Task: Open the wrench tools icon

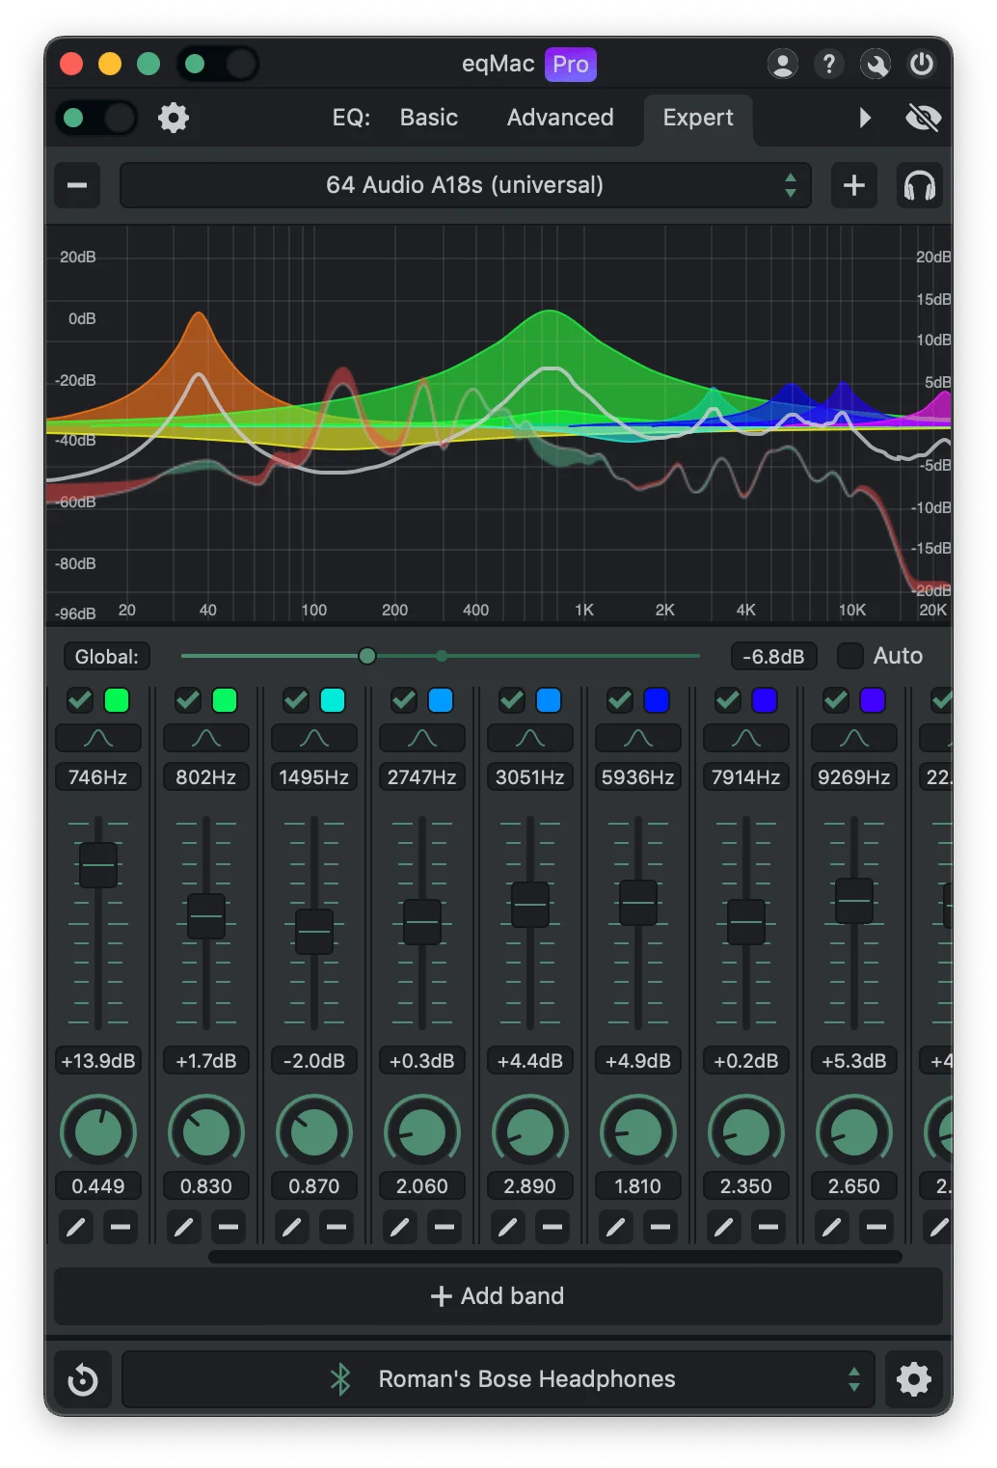Action: [876, 65]
